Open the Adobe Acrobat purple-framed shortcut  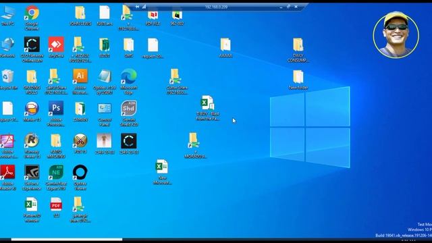point(7,140)
